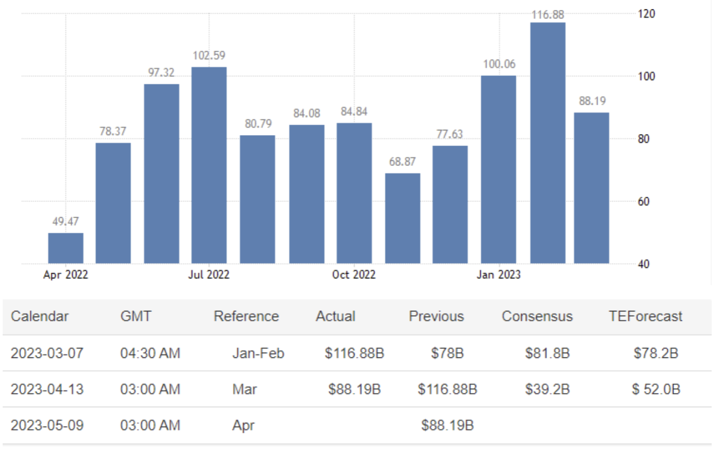717x449 pixels.
Task: Select the bar labeled 84.84
Action: point(354,193)
